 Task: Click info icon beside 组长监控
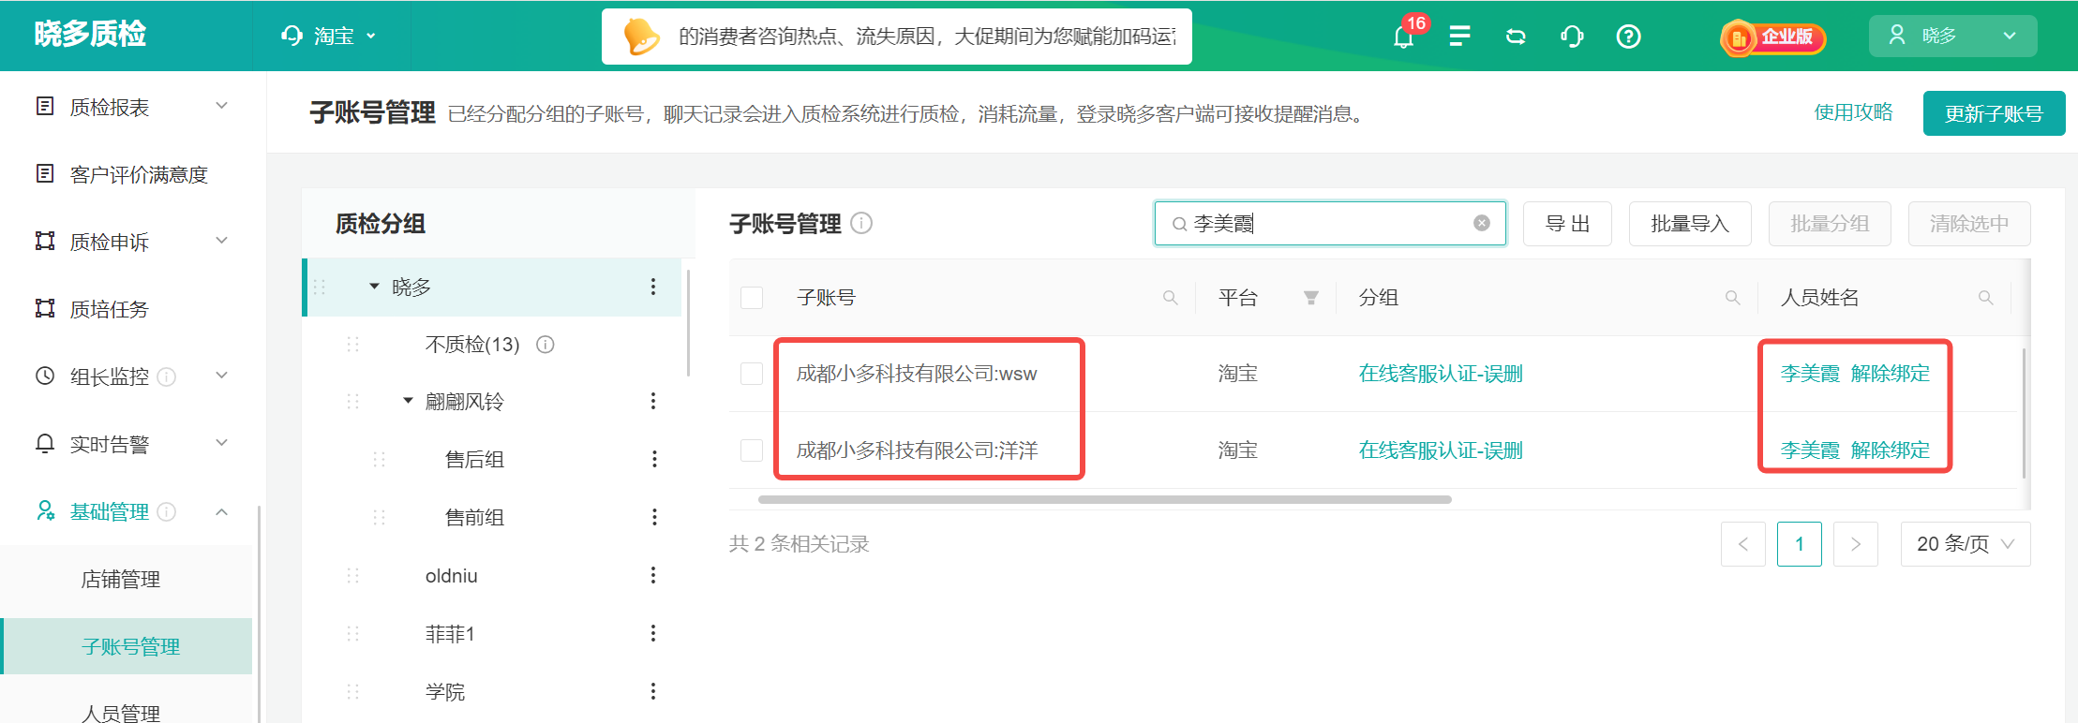[167, 376]
